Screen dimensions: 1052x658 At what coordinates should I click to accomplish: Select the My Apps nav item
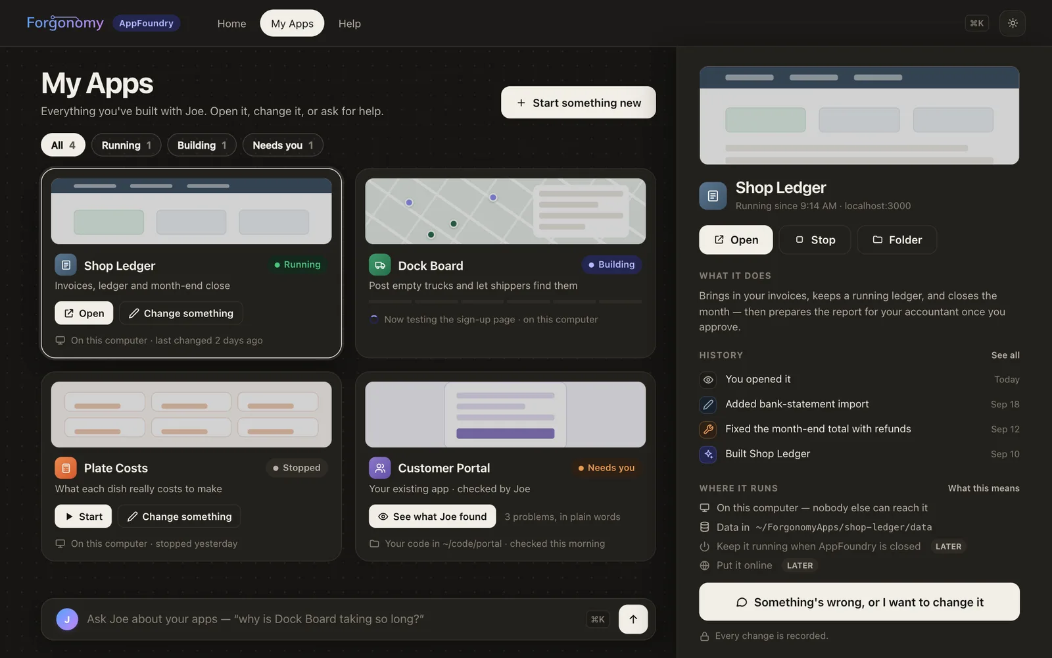coord(292,24)
